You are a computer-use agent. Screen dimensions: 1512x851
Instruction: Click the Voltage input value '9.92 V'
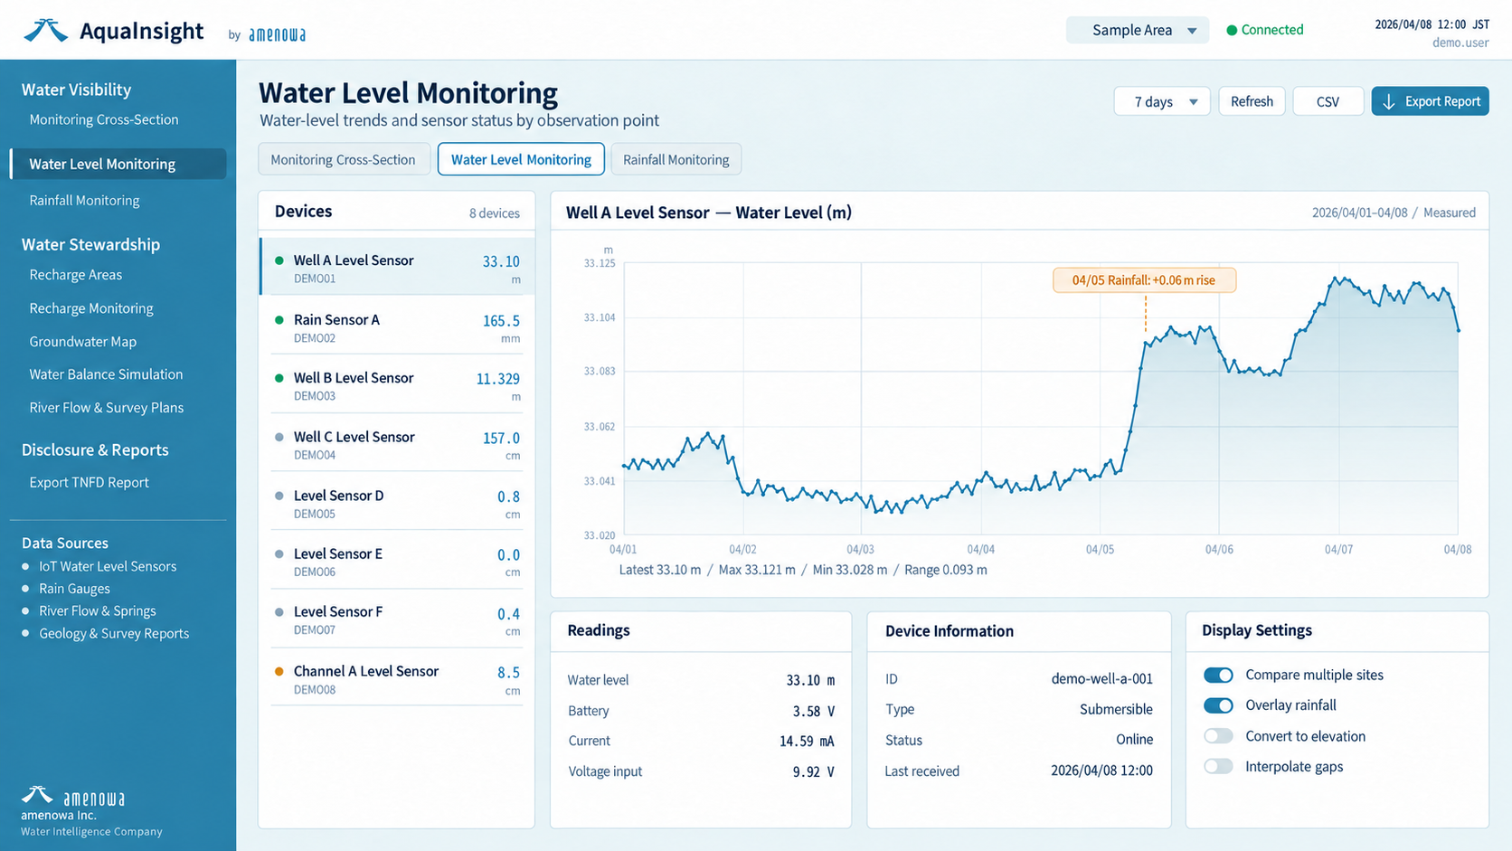(813, 772)
